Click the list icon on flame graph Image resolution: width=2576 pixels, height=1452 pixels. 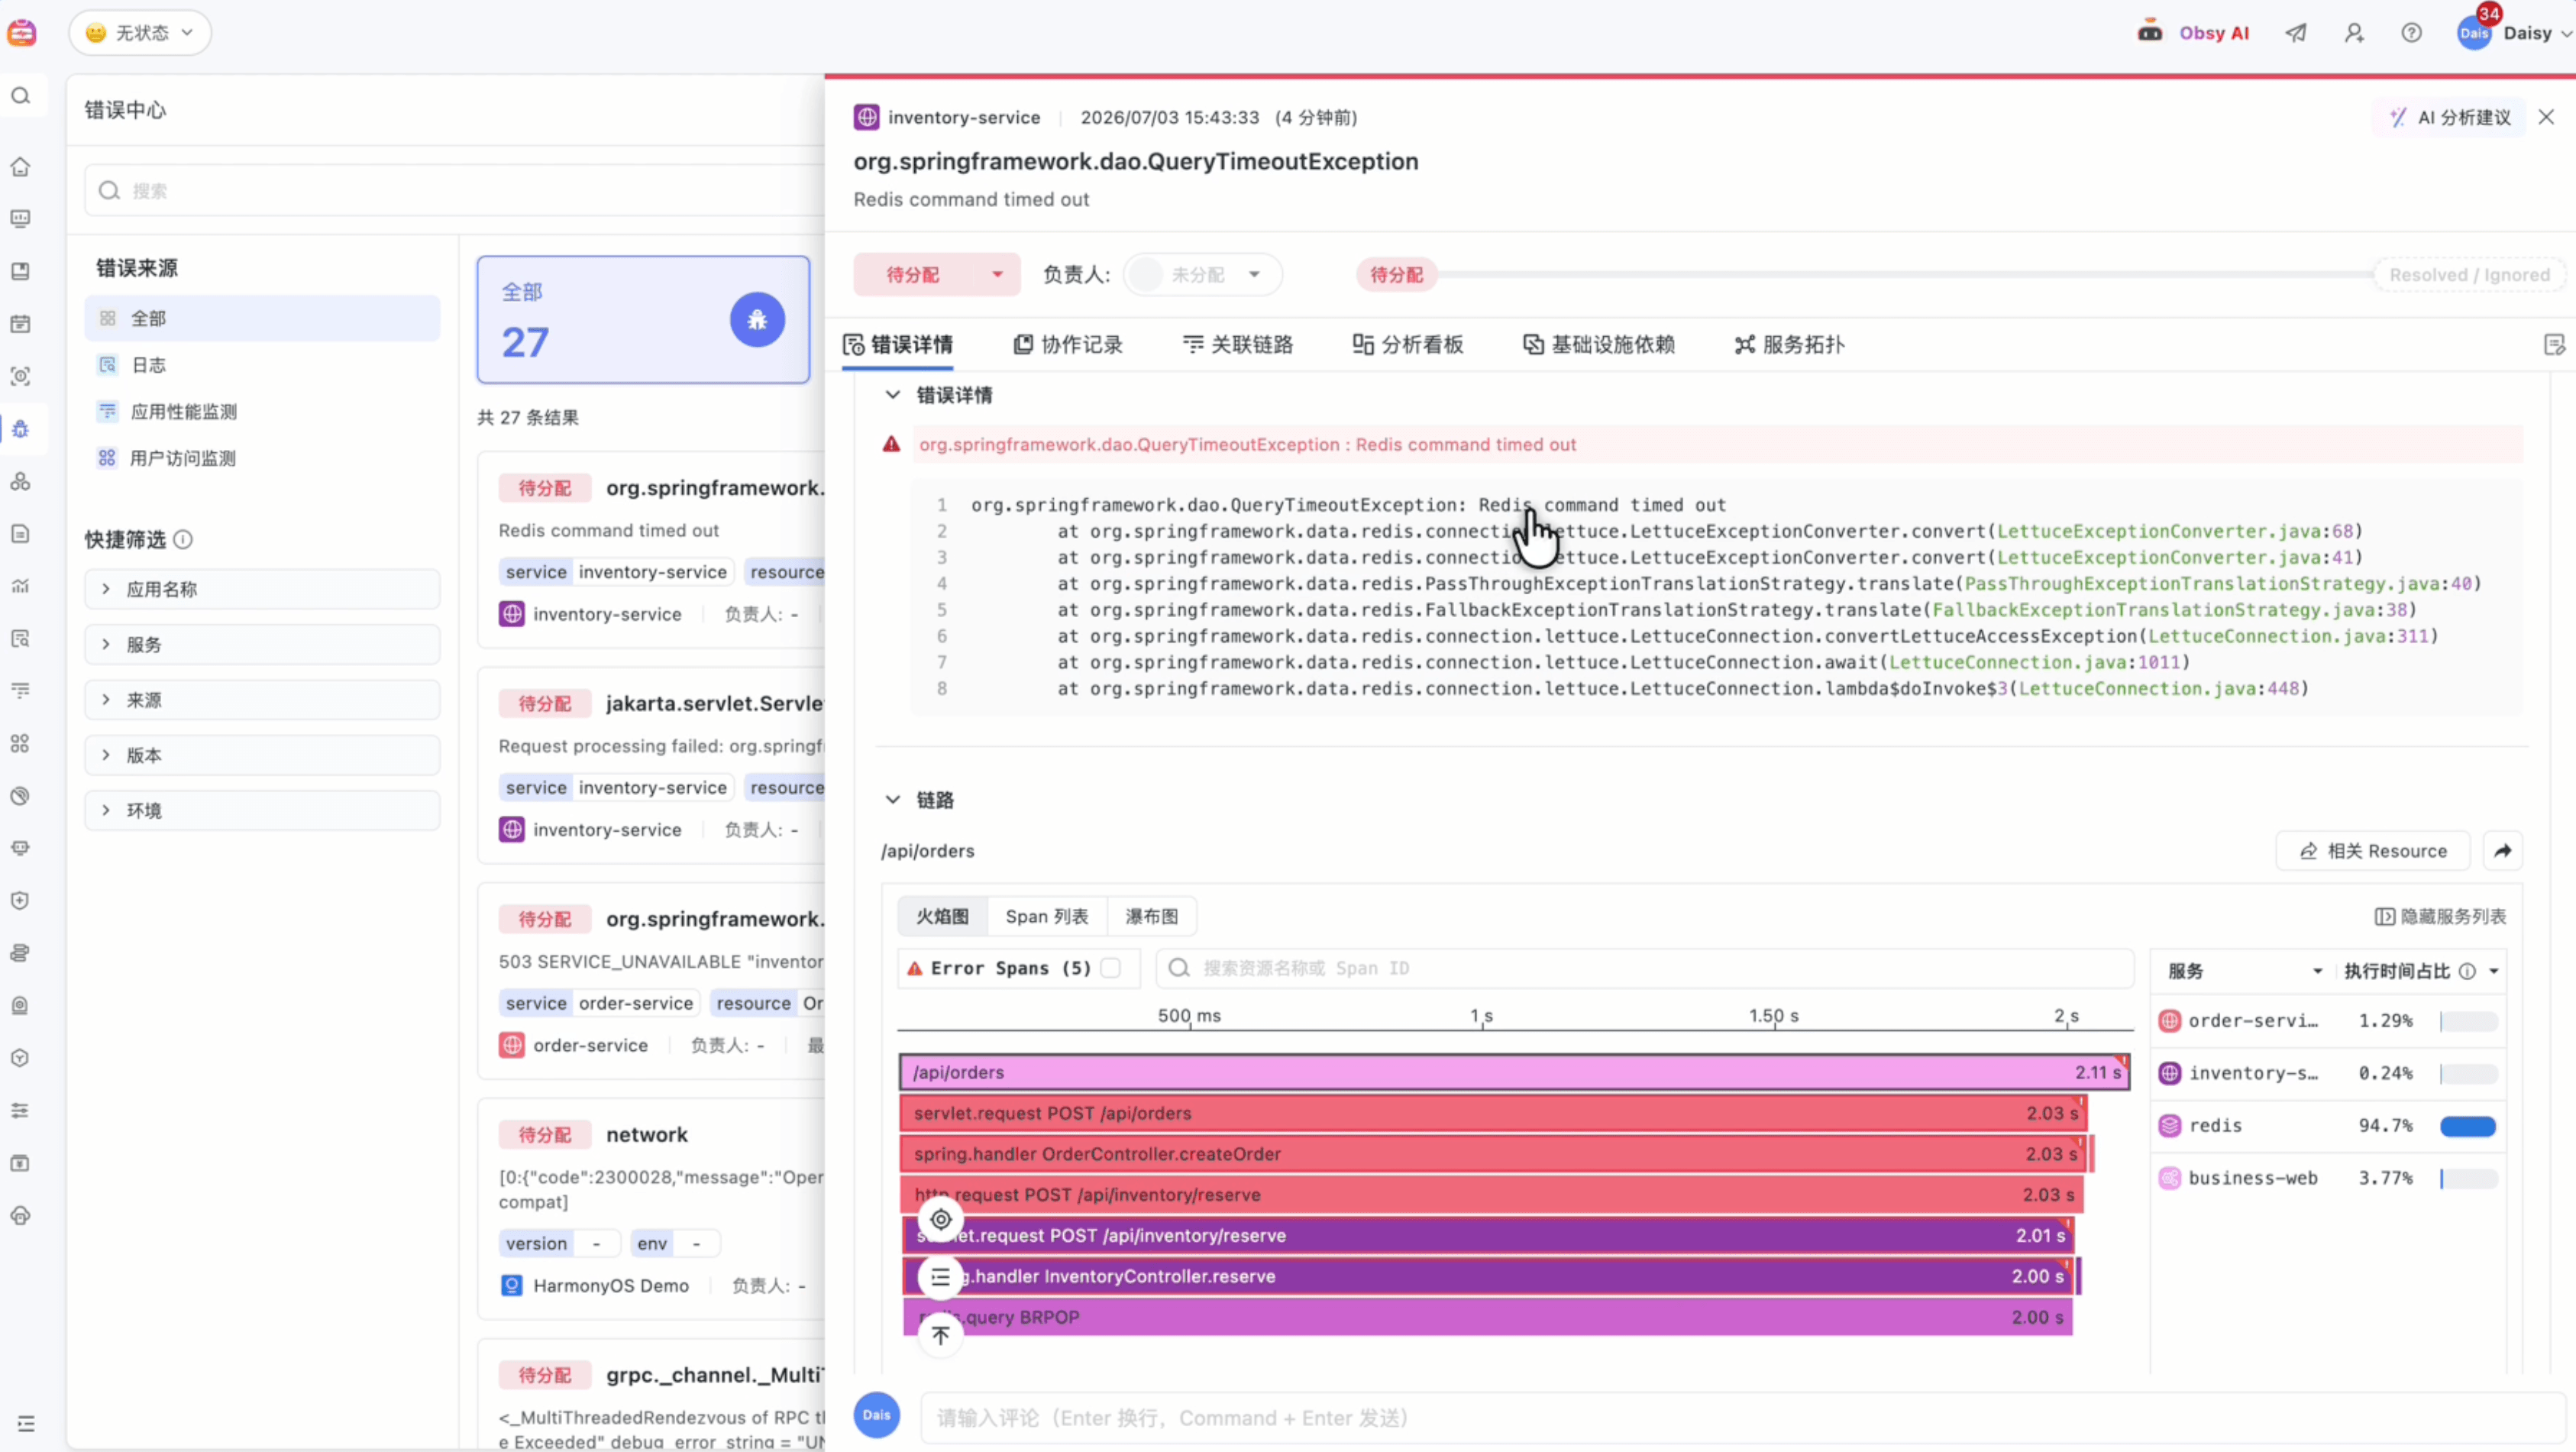[x=940, y=1277]
